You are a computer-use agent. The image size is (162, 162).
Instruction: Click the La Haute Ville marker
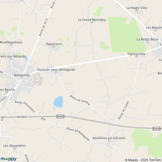[x=137, y=10]
